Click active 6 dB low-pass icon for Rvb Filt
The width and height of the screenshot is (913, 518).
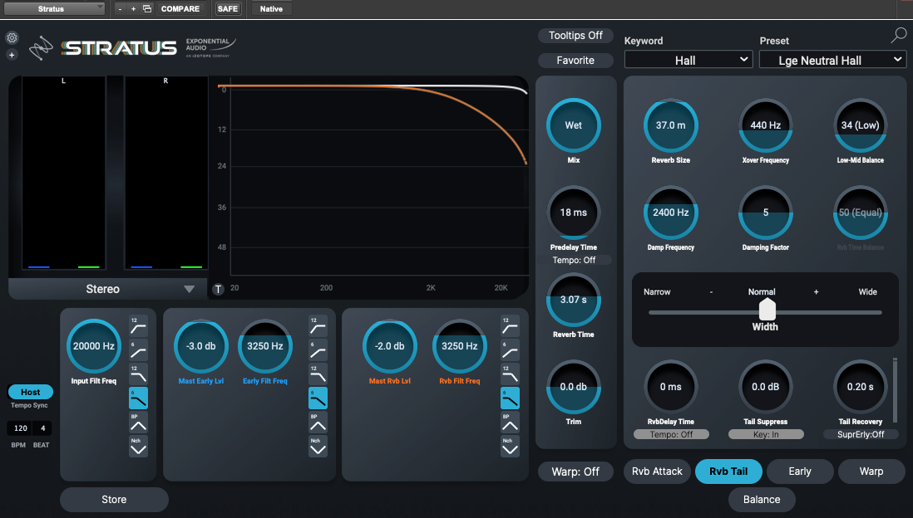coord(510,398)
